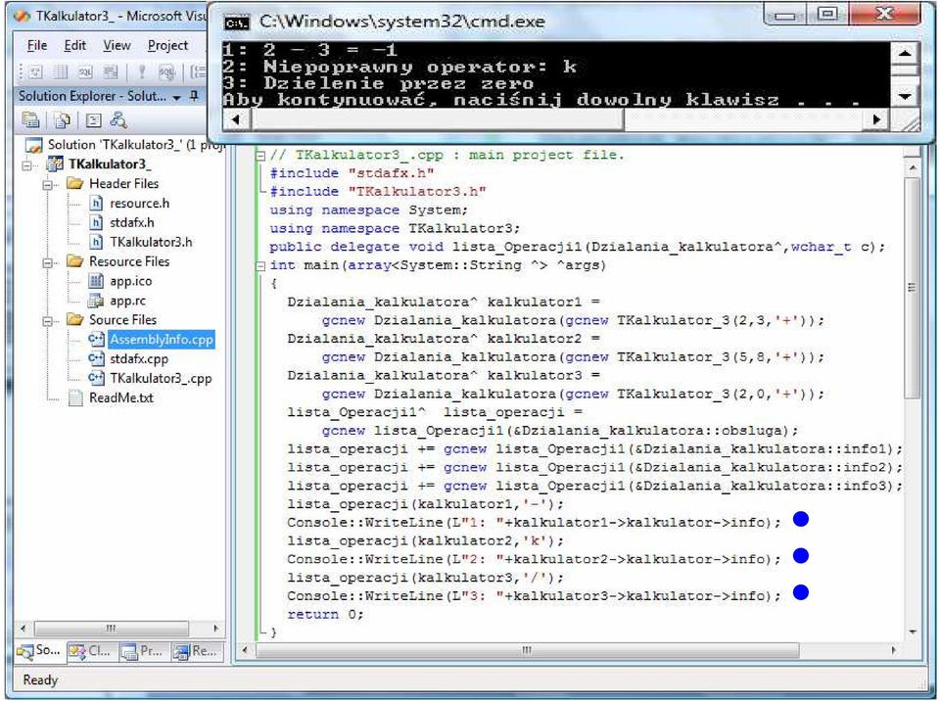Image resolution: width=940 pixels, height=701 pixels.
Task: Click the View Code icon in Solution Explorer
Action: point(94,120)
